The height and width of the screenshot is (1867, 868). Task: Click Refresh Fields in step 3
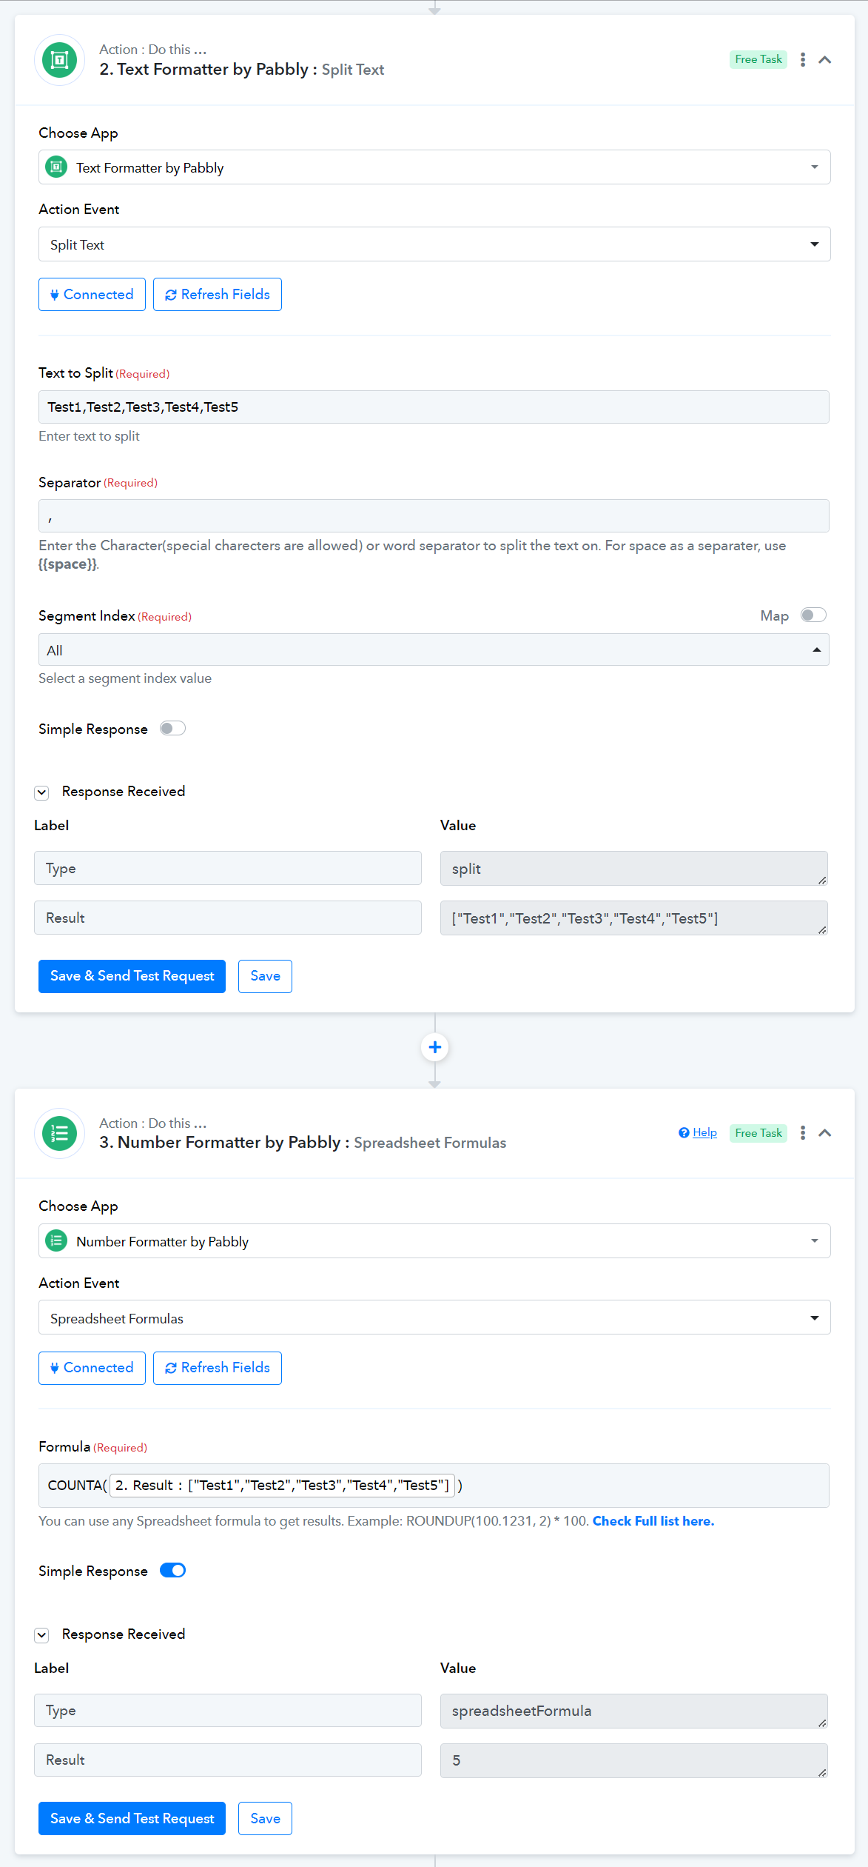pos(218,1368)
